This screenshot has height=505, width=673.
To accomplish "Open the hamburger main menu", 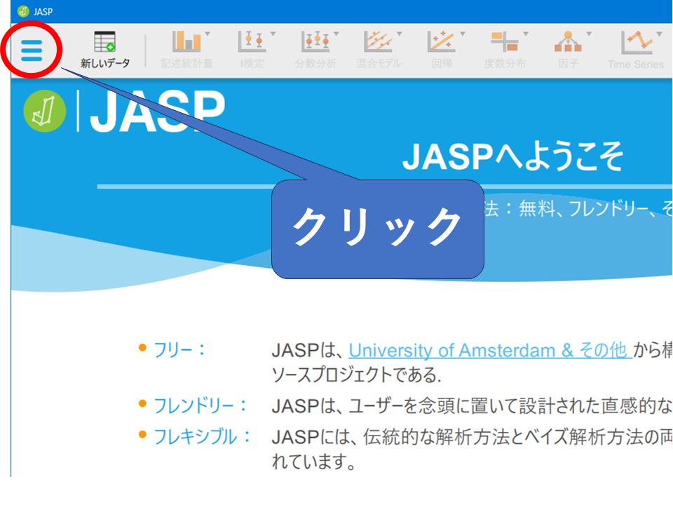I will (x=32, y=50).
